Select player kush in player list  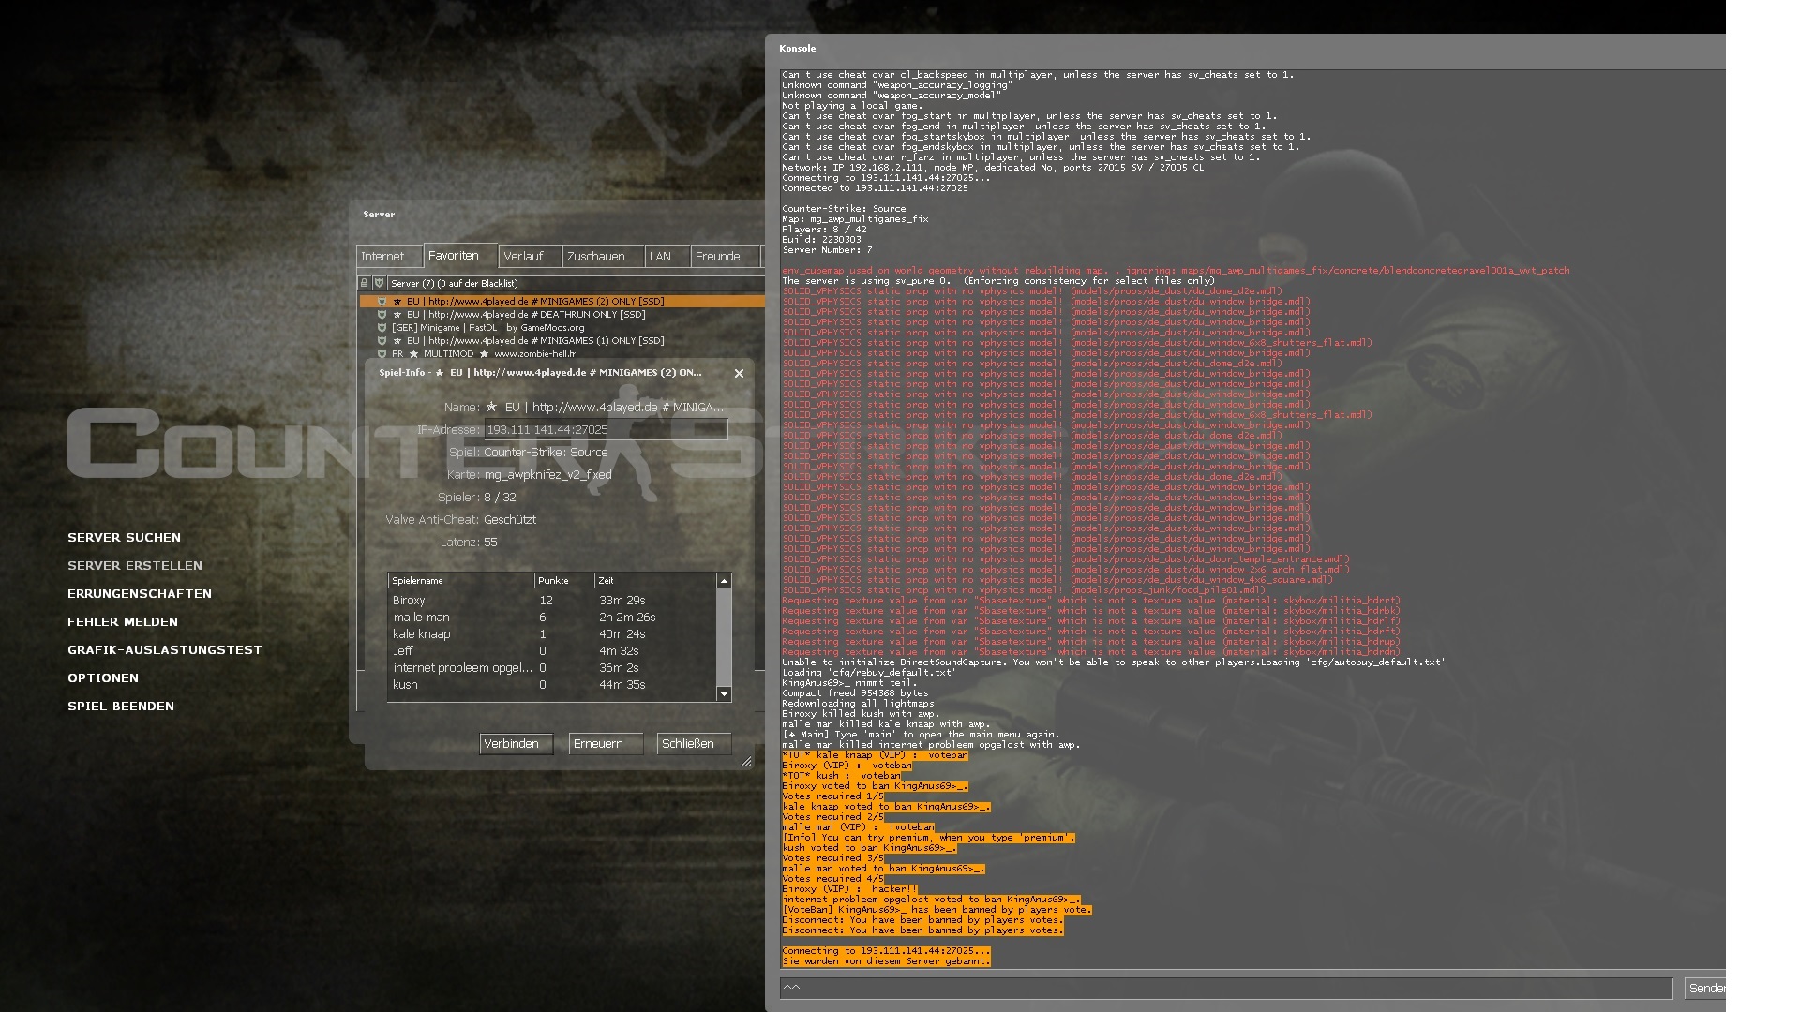[x=552, y=685]
